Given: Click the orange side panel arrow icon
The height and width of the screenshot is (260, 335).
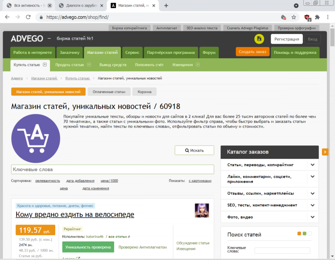Looking at the screenshot, I should click(x=325, y=152).
